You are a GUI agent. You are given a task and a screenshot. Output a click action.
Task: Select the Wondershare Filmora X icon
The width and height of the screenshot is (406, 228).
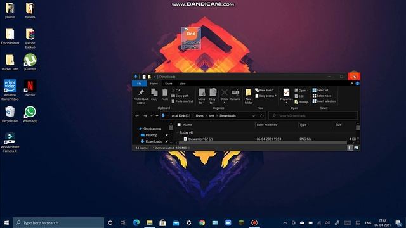[x=10, y=142]
